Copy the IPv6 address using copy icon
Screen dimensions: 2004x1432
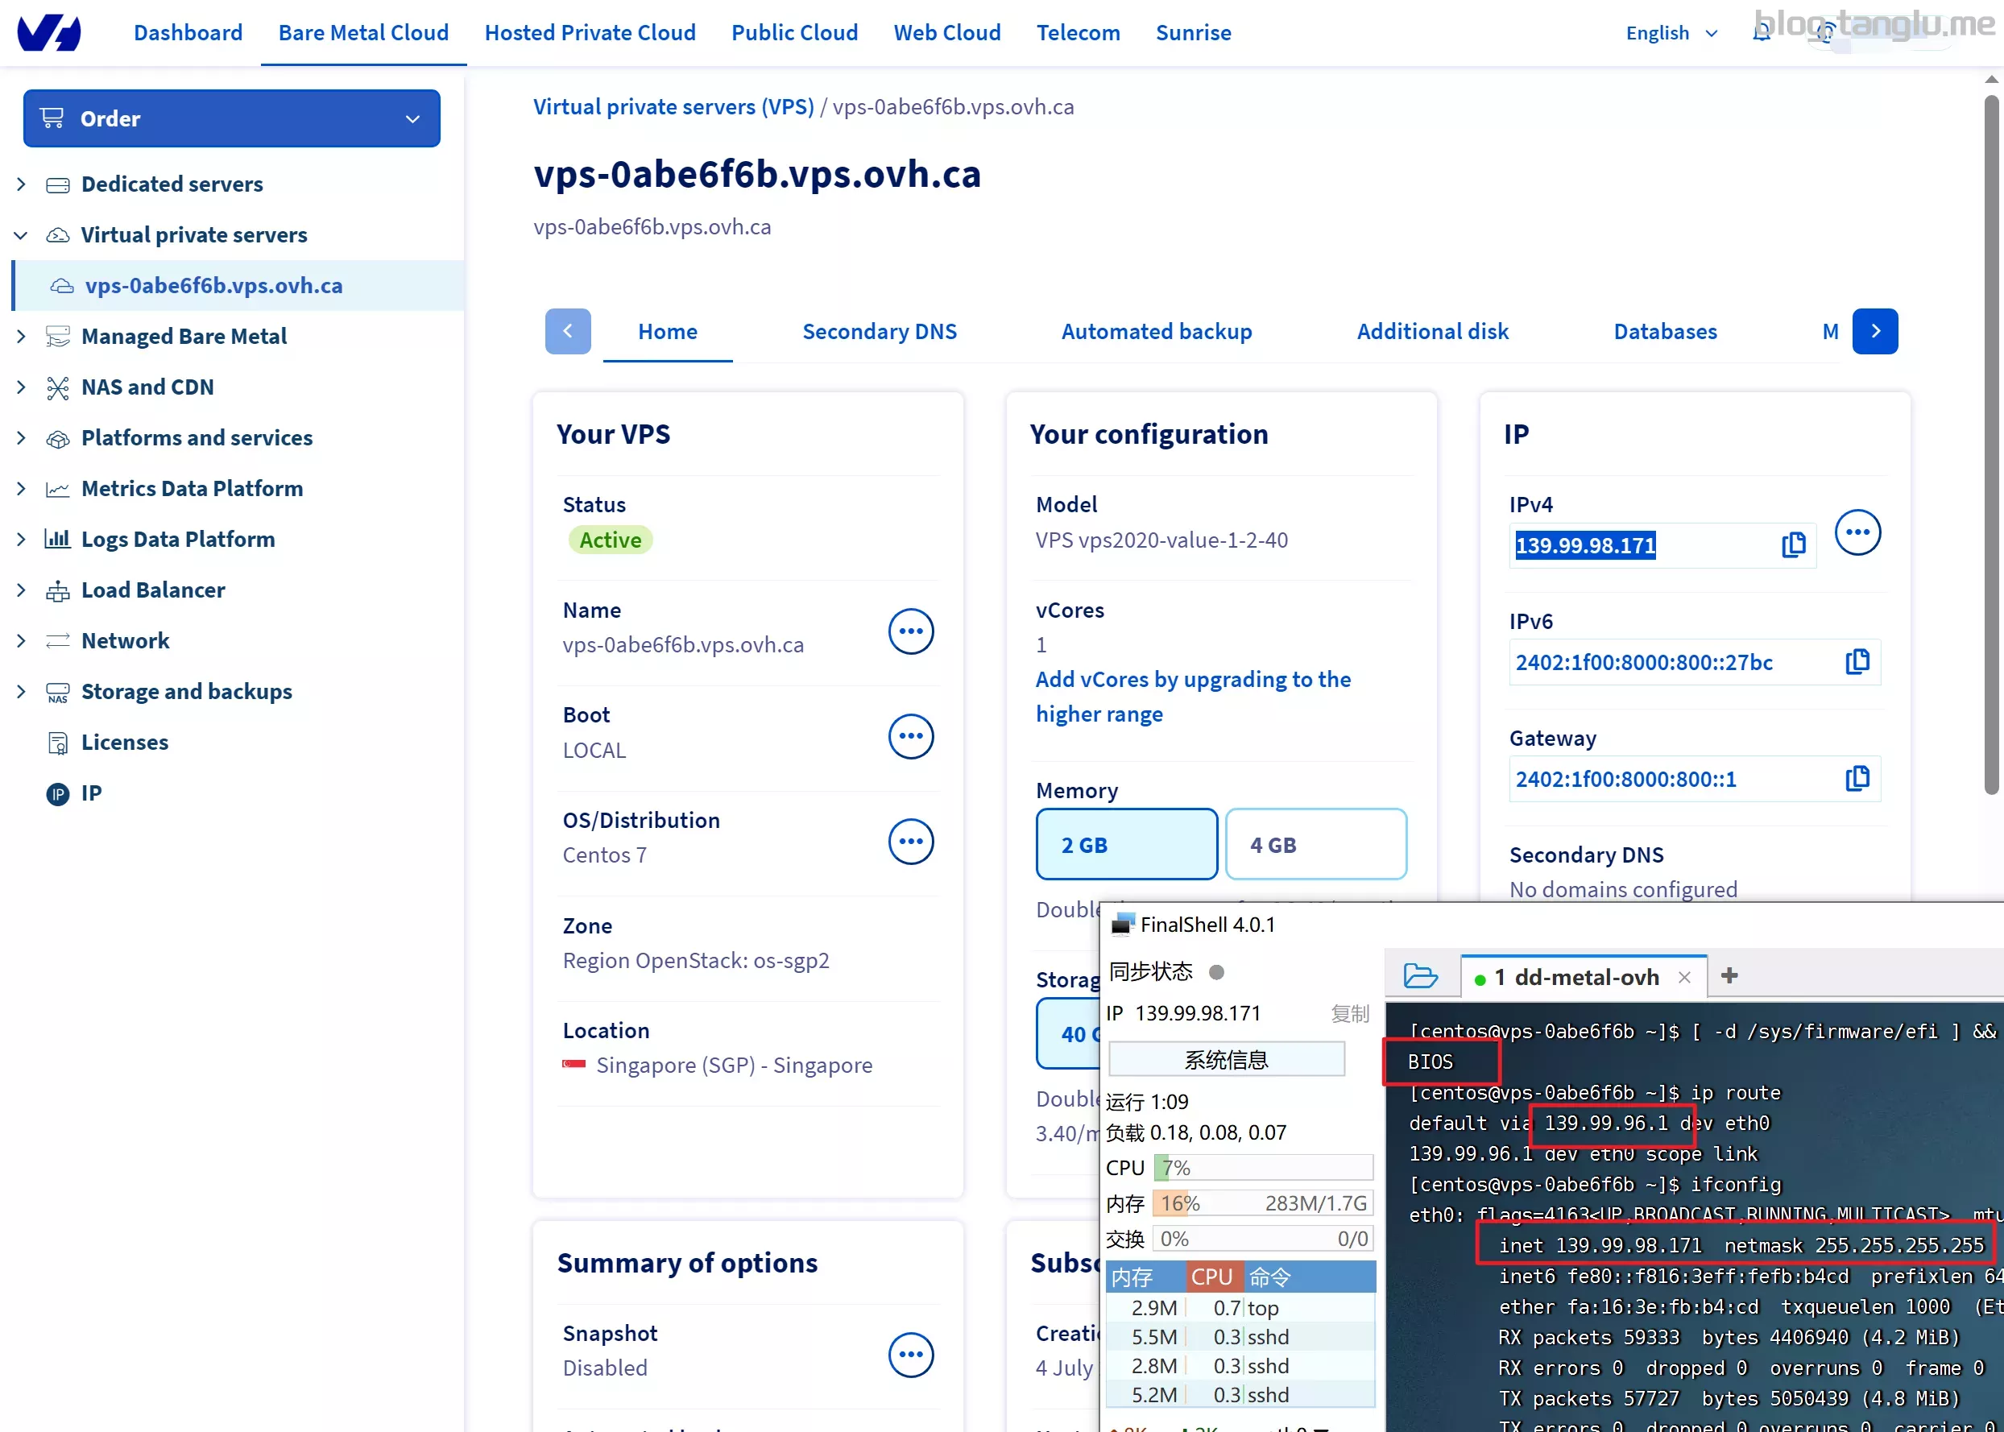click(x=1857, y=661)
